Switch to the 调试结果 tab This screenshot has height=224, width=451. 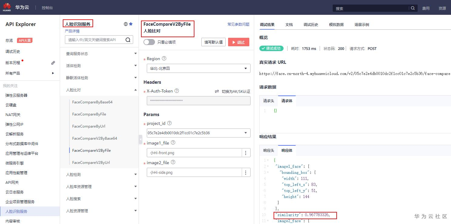[x=267, y=25]
